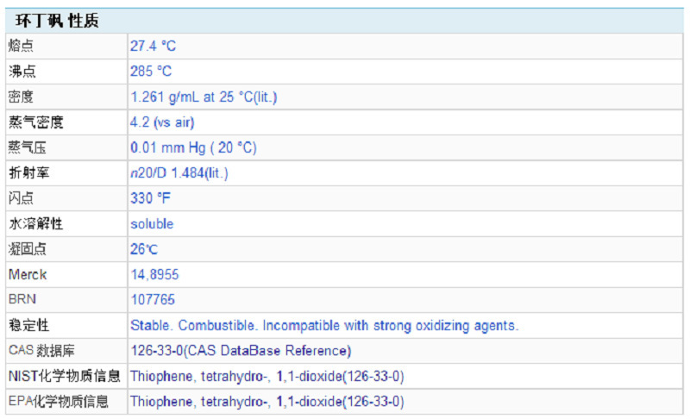This screenshot has width=690, height=419.
Task: Click the flash point value 330 °F
Action: click(x=152, y=198)
